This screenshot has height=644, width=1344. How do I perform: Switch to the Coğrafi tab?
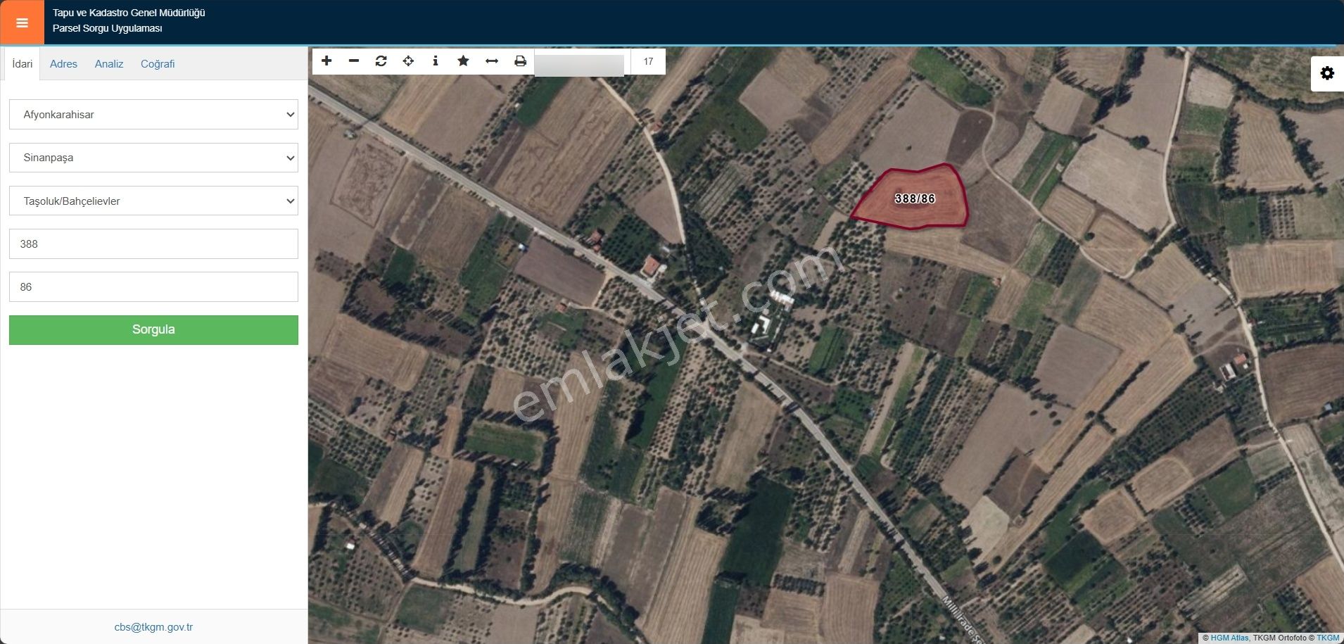click(158, 63)
